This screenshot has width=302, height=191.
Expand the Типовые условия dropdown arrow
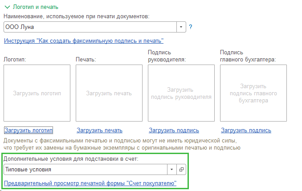click(x=172, y=170)
